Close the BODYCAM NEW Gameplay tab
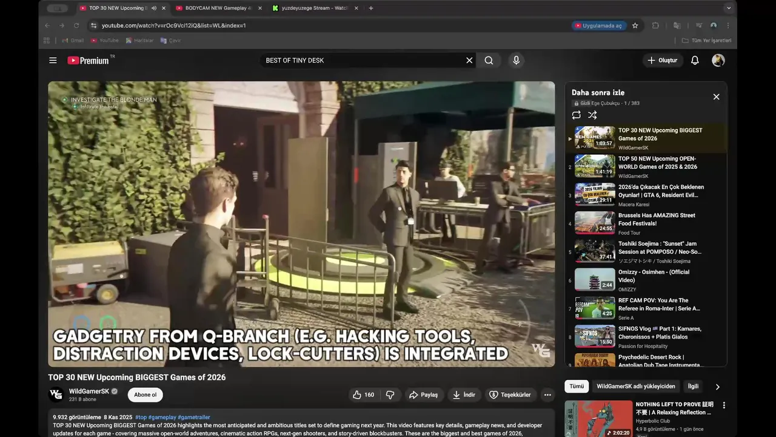Image resolution: width=776 pixels, height=437 pixels. (260, 8)
